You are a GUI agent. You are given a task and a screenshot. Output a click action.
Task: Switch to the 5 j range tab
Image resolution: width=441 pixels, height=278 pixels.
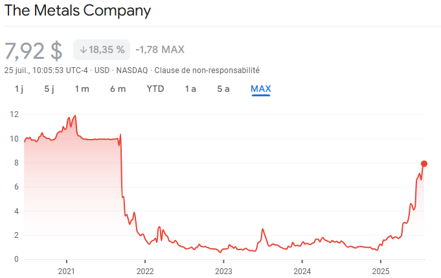[49, 89]
